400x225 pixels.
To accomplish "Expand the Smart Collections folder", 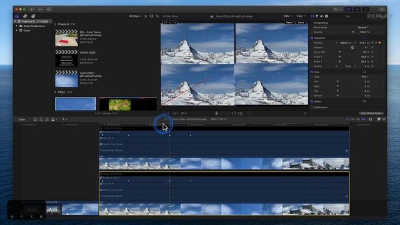I will 17,26.
